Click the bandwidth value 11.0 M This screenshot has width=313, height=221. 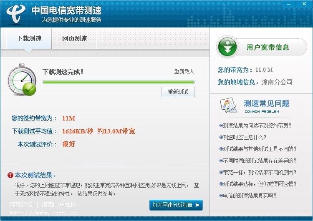coord(264,70)
